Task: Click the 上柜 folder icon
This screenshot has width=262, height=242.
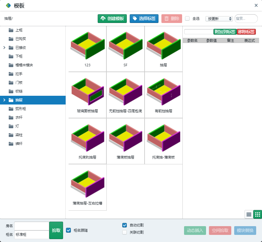Action: [x=11, y=30]
